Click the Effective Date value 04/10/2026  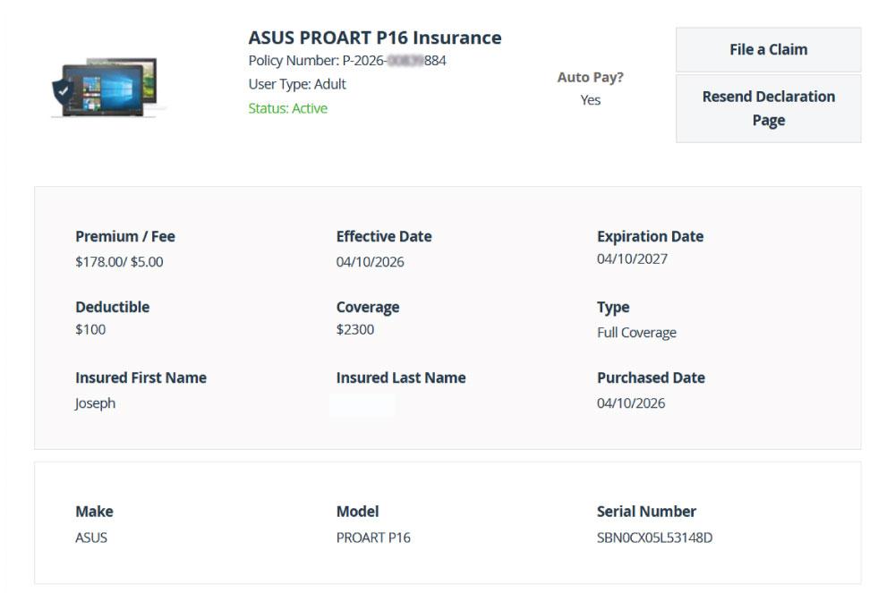tap(370, 262)
